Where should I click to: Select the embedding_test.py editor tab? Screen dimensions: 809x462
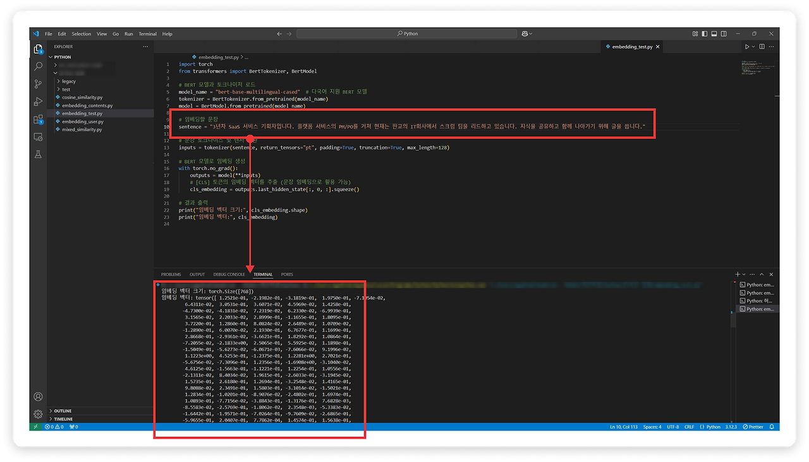pyautogui.click(x=632, y=47)
